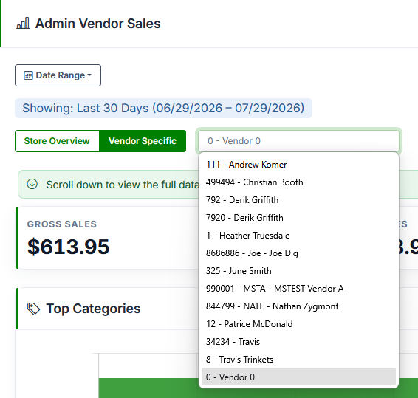Click the tag icon next to Top Categories

33,309
